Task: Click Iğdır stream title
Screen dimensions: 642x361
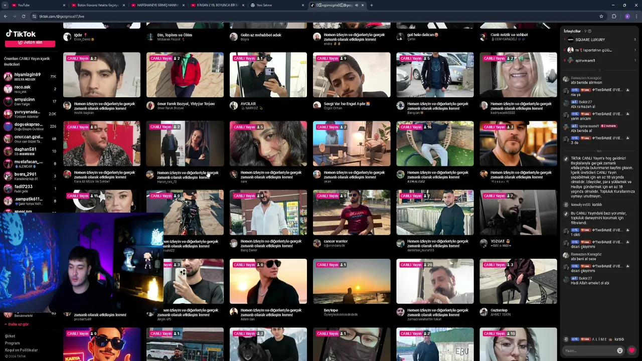Action: tap(80, 35)
